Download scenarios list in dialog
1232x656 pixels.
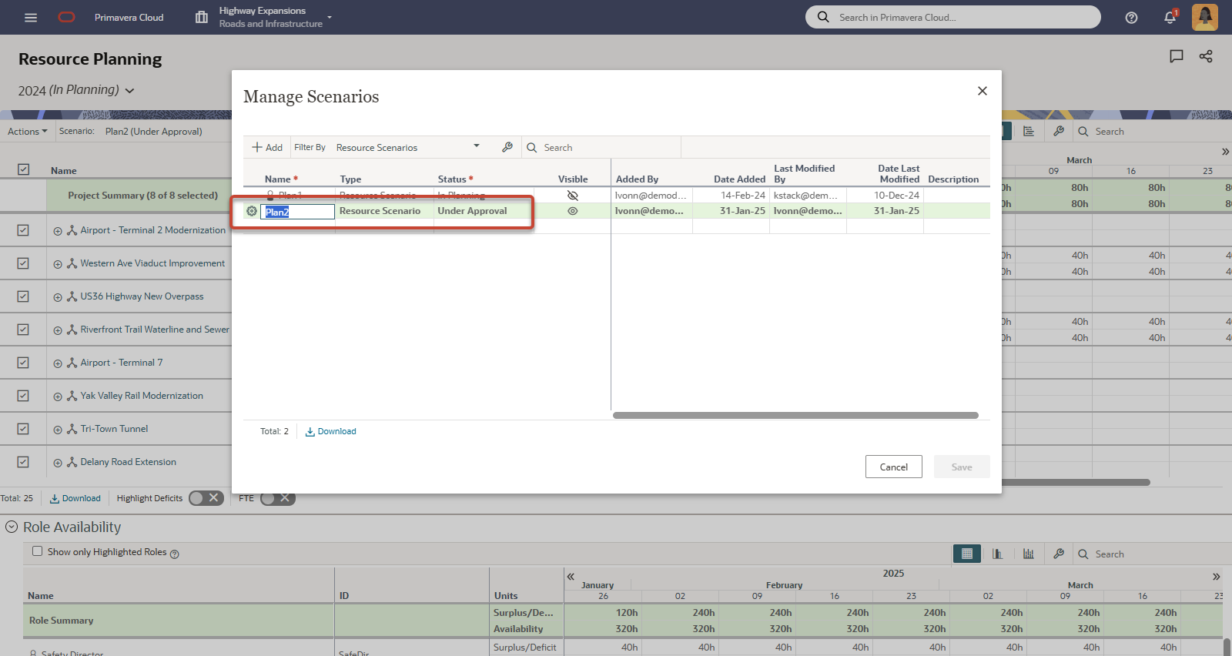[331, 431]
